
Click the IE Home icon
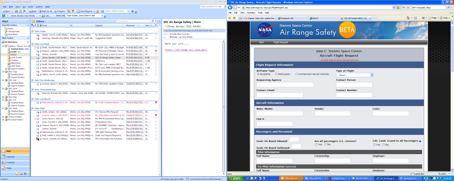coord(408,18)
